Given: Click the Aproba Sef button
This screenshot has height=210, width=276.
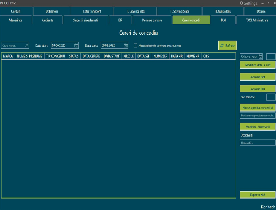Looking at the screenshot, I should [x=258, y=77].
